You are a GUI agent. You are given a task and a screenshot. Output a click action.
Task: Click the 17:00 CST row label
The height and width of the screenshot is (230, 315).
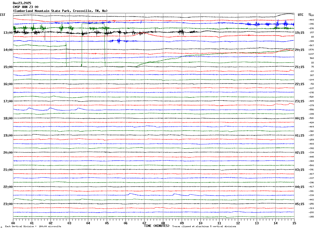pyautogui.click(x=8, y=101)
